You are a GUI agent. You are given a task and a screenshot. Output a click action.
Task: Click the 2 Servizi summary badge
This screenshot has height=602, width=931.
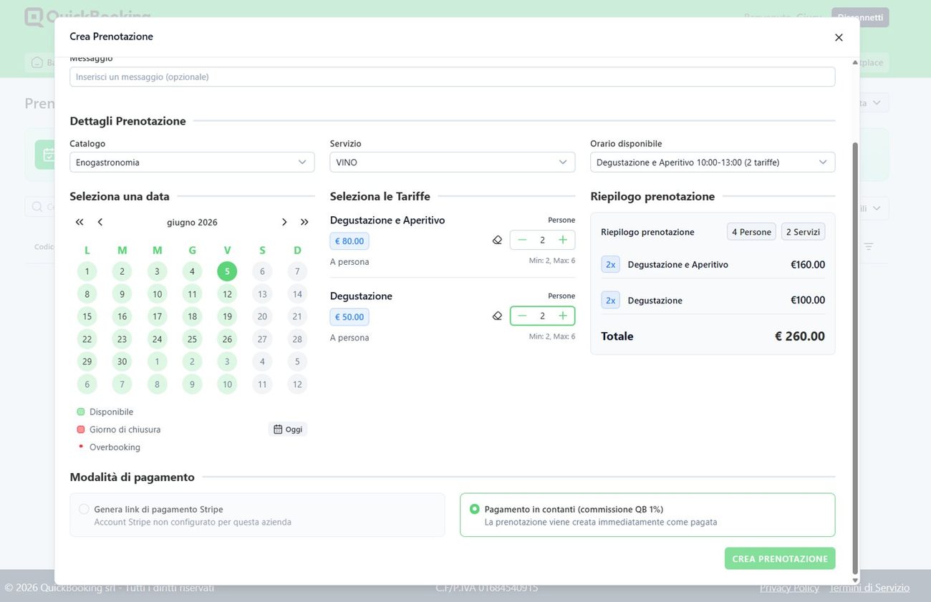[x=803, y=232]
